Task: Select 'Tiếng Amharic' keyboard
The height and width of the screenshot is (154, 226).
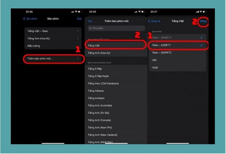Action: [x=116, y=98]
